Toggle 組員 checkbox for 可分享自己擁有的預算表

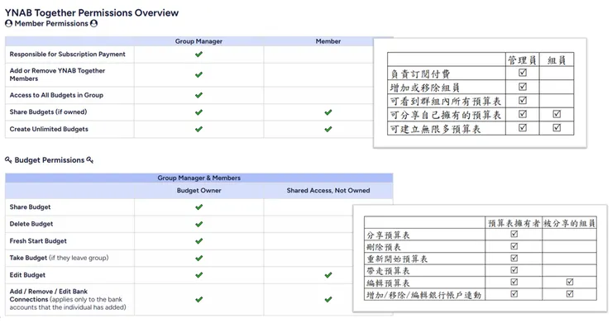(557, 114)
